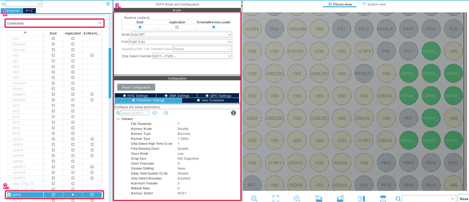The image size is (469, 202).
Task: Click the peripheral list search magnifier
Action: (4, 4)
